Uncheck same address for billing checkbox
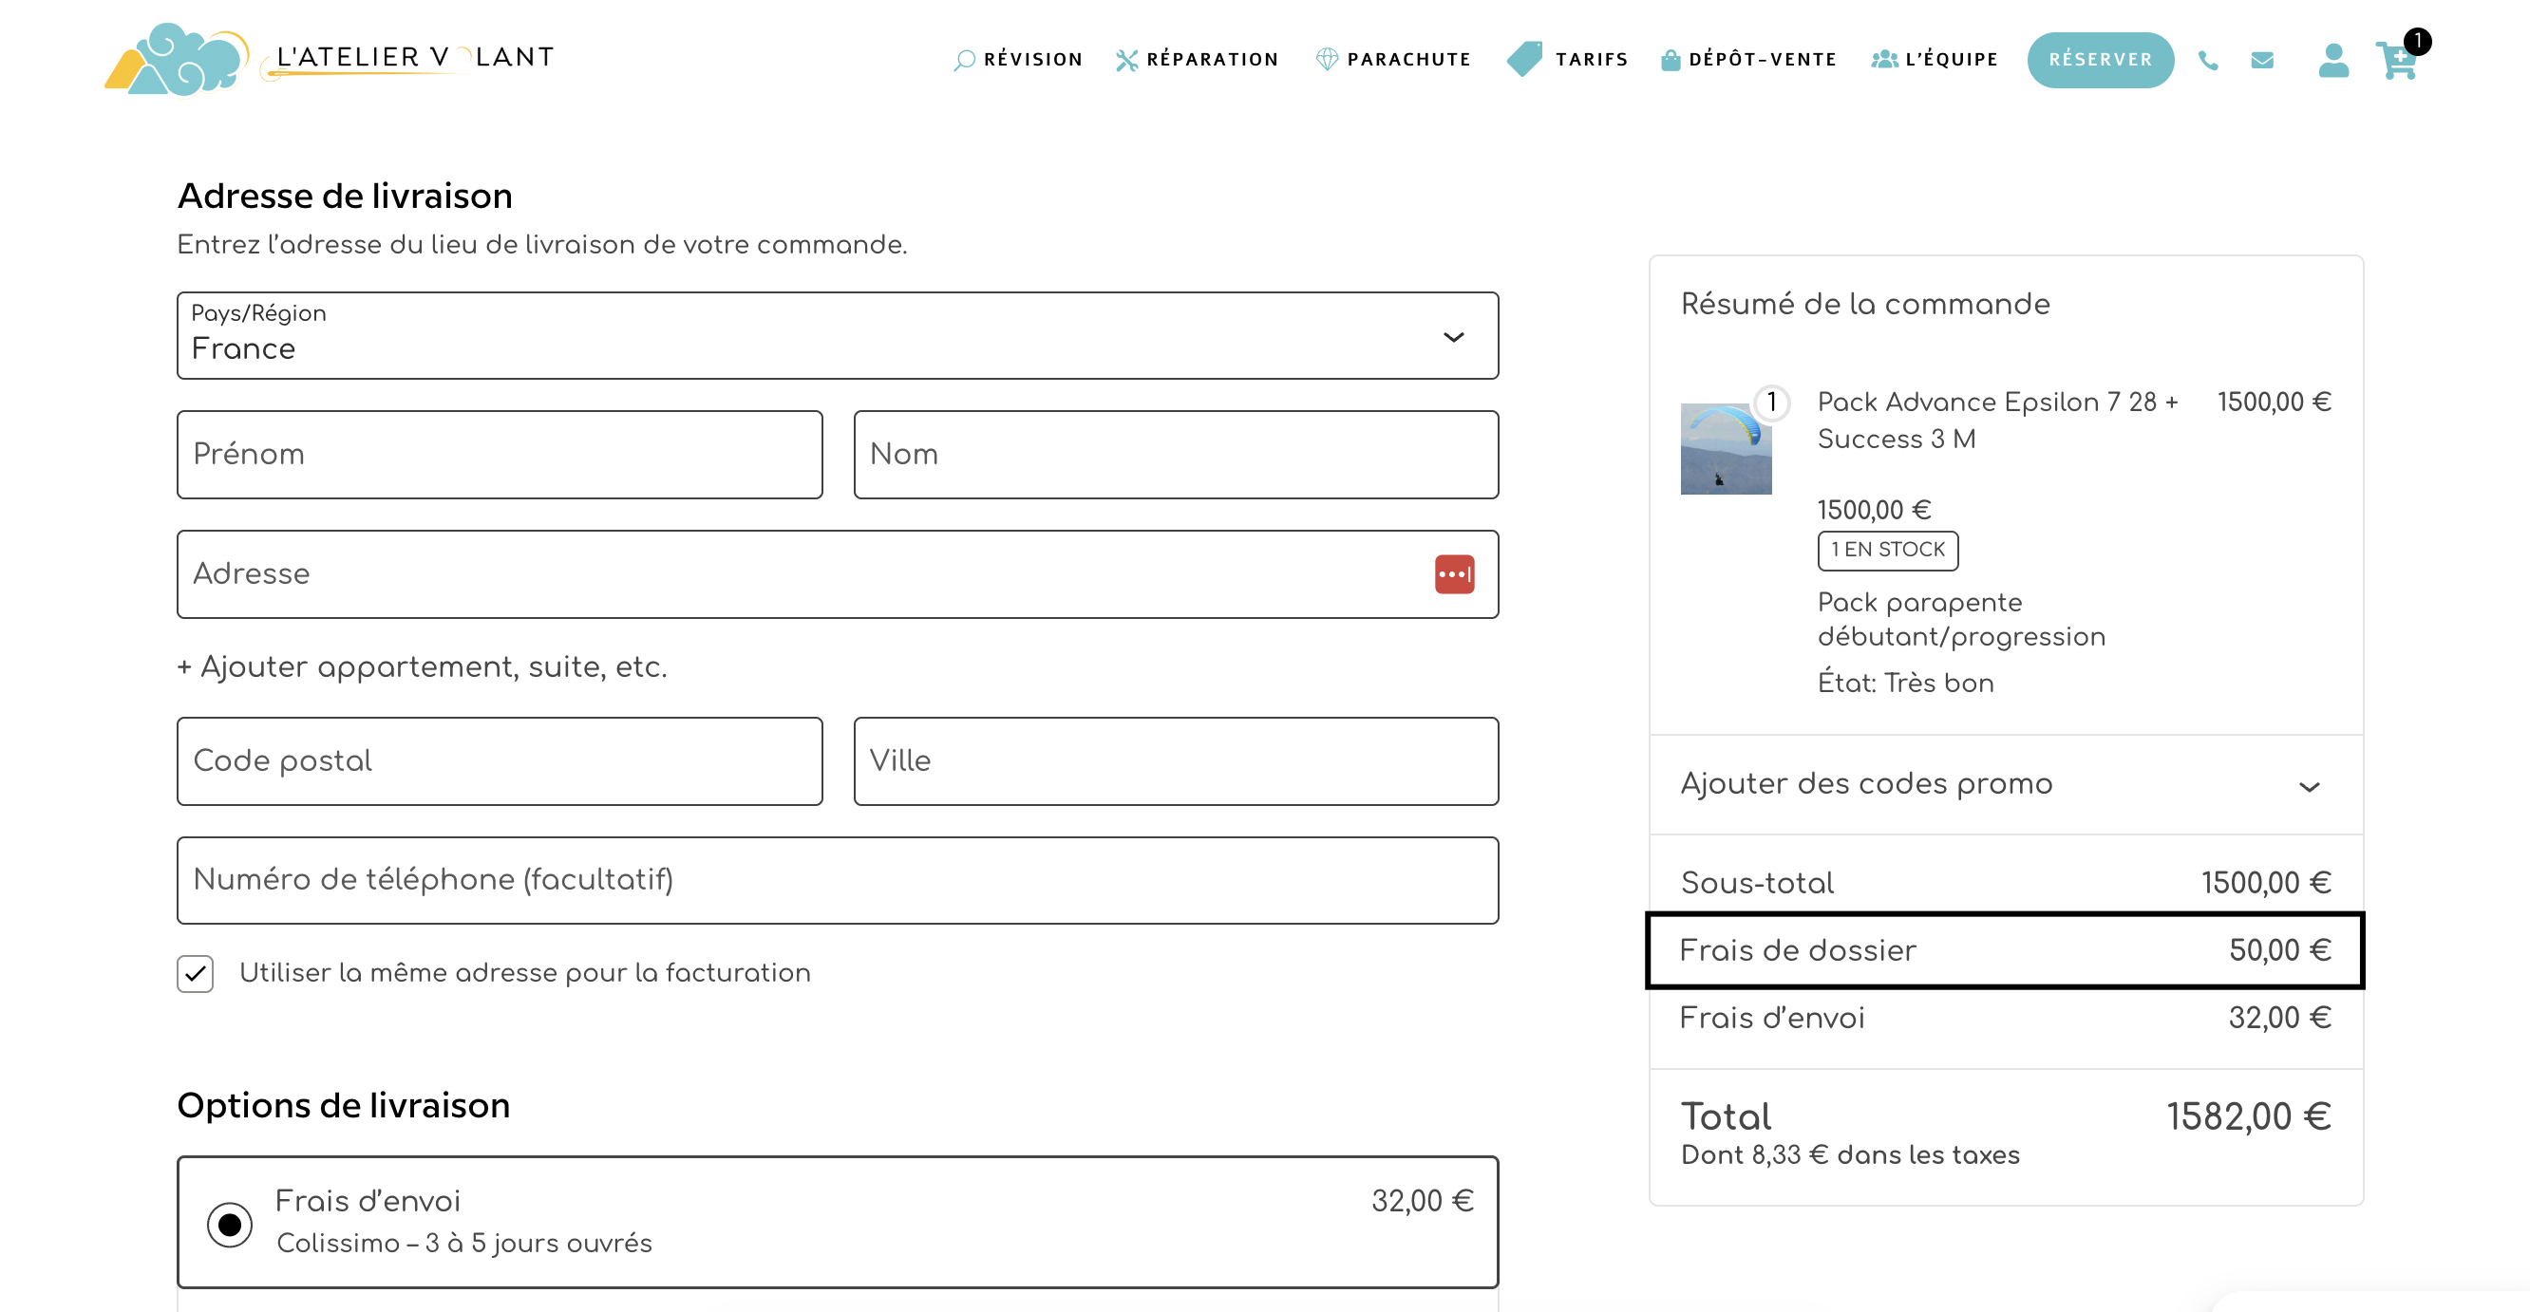The width and height of the screenshot is (2530, 1312). point(196,973)
